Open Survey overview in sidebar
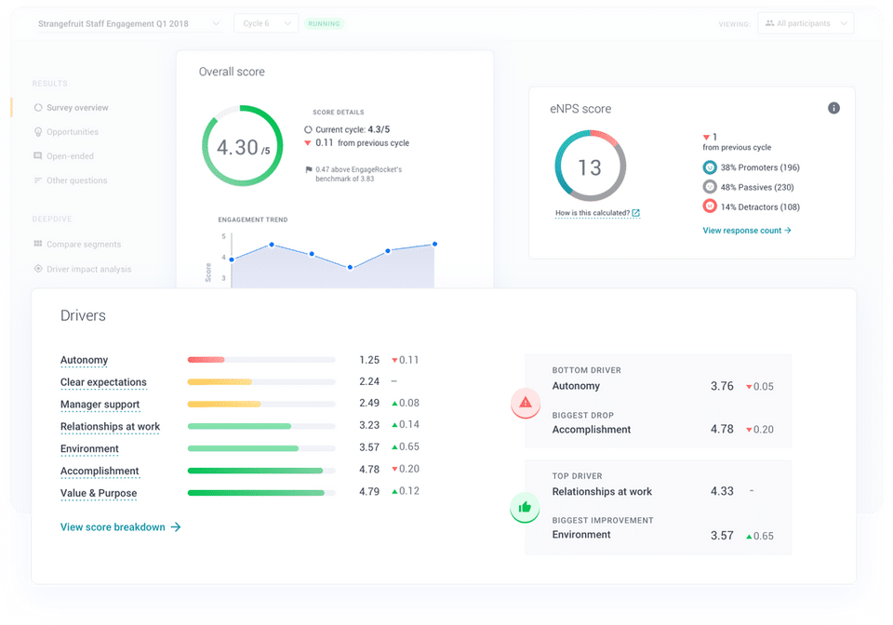The image size is (893, 625). [x=77, y=108]
